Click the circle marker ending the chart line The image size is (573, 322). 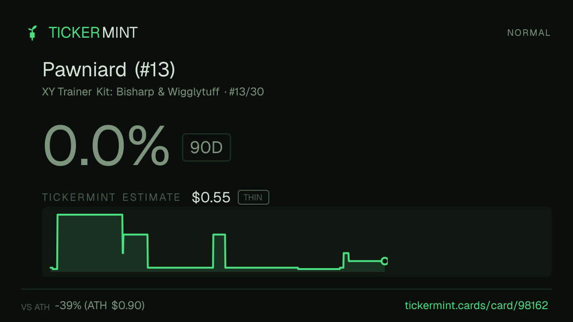(x=384, y=261)
